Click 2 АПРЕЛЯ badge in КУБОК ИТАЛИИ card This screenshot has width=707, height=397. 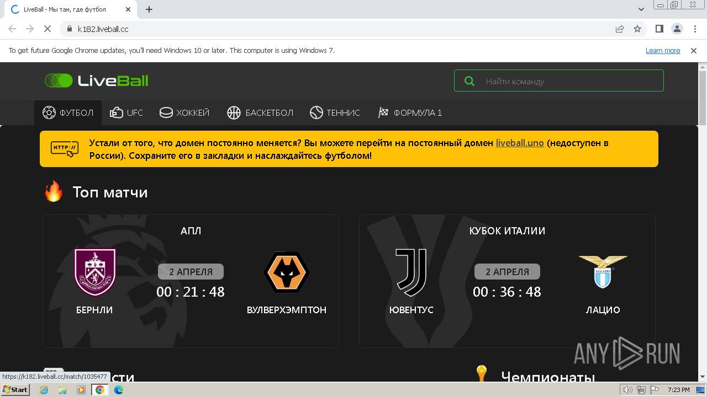pos(507,272)
